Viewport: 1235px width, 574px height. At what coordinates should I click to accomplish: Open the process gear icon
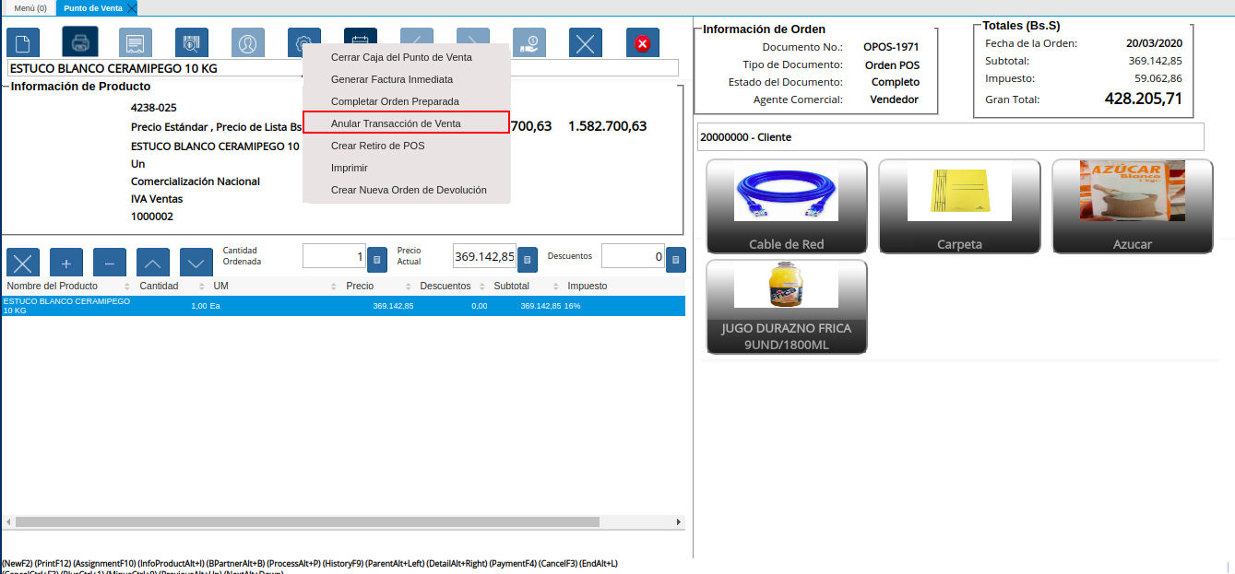[304, 42]
